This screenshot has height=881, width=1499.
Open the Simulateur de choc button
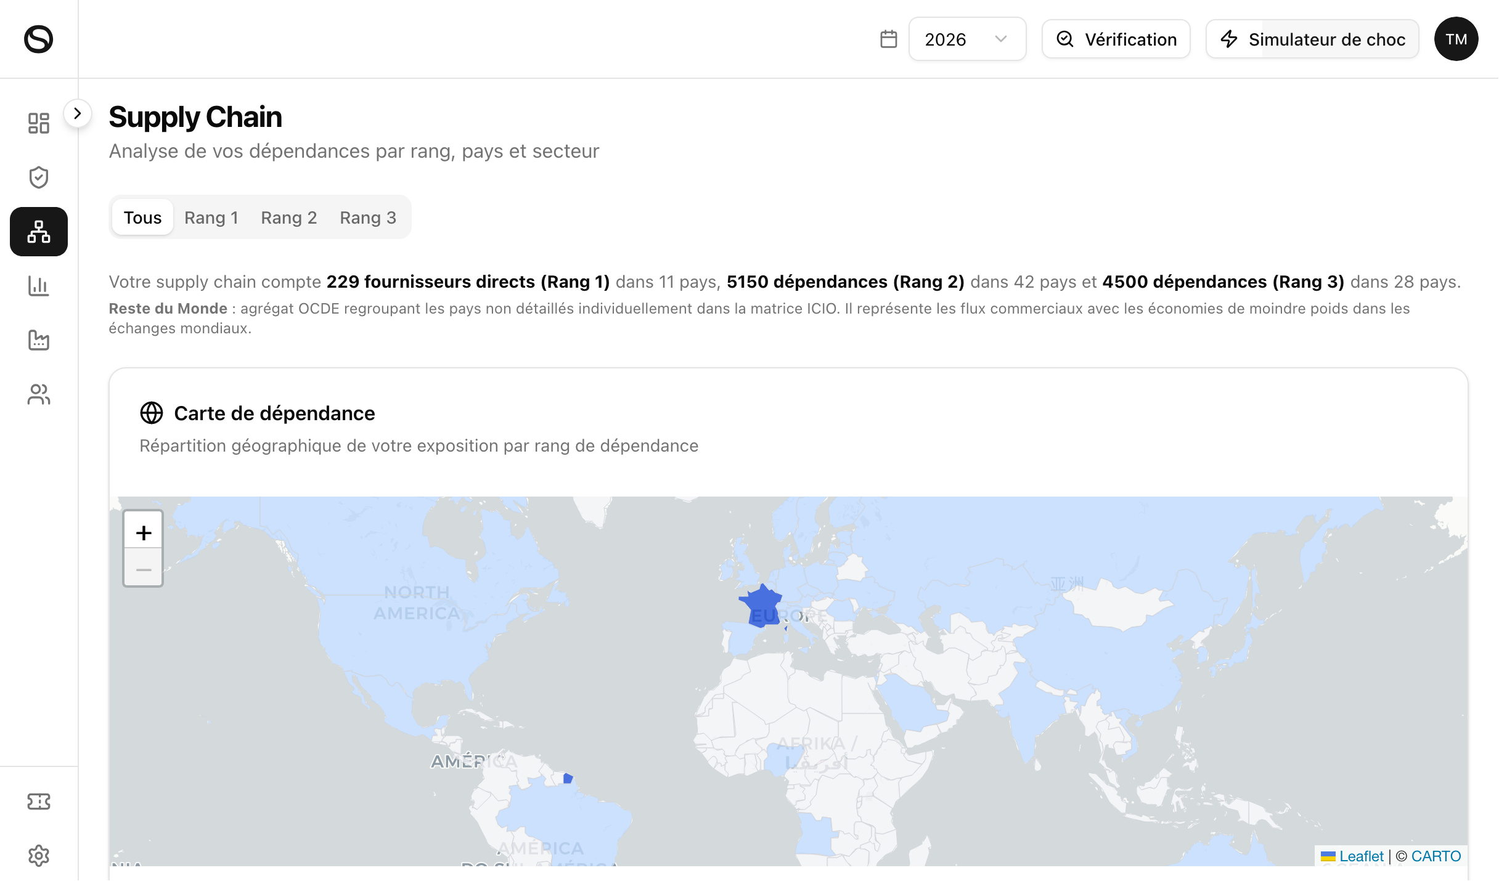1312,39
